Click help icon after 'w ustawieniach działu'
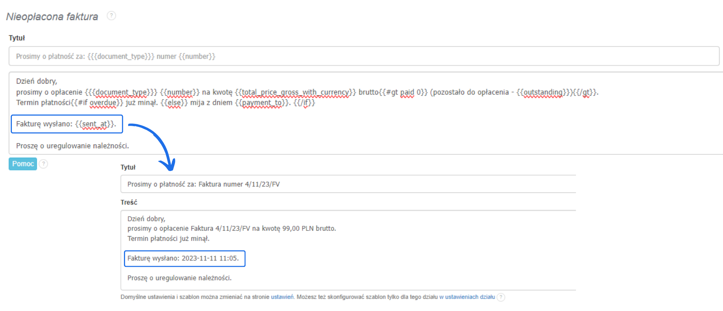 [x=501, y=297]
